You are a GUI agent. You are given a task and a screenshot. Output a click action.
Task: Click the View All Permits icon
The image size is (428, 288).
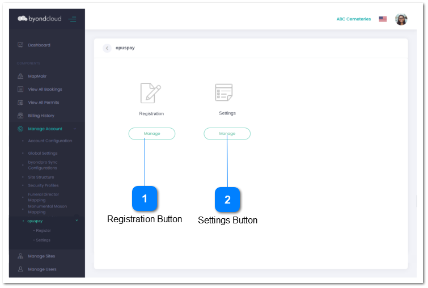[20, 103]
